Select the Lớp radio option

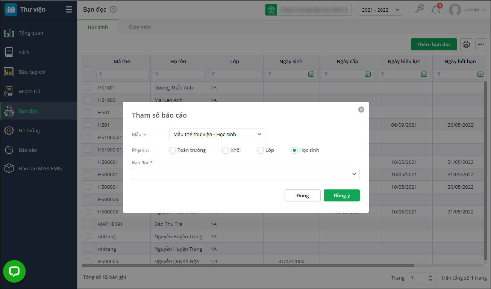[x=261, y=150]
